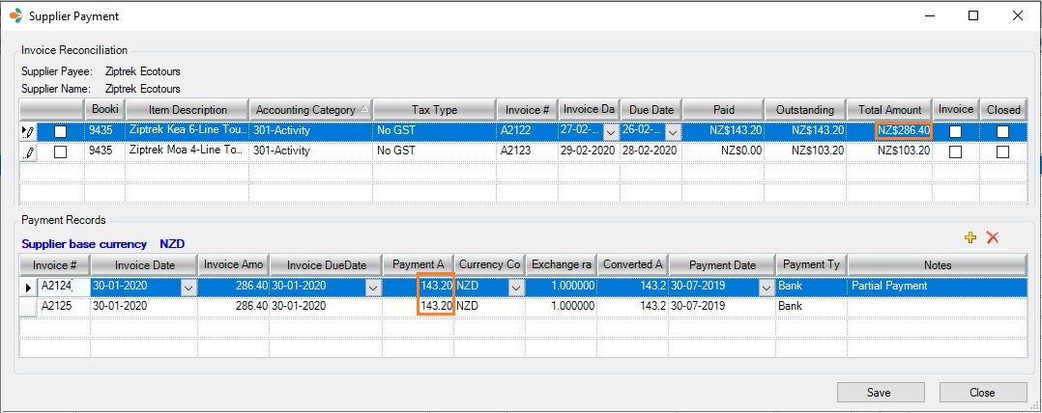
Task: Click the Payment Type column header
Action: point(811,264)
